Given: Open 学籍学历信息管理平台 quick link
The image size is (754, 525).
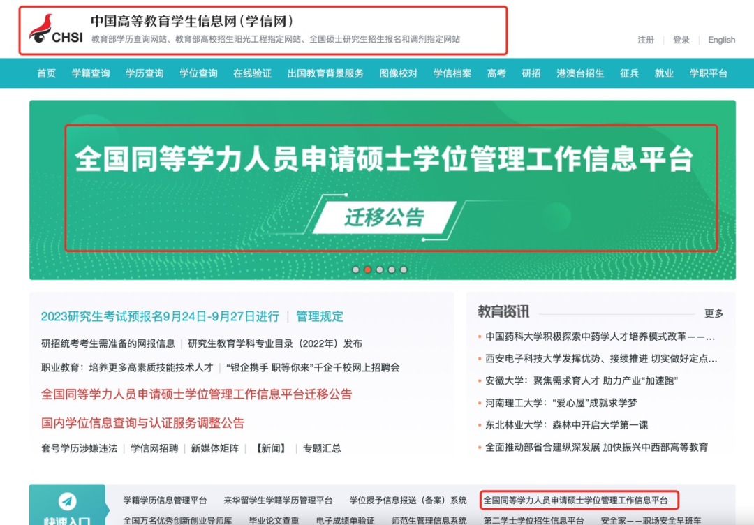Looking at the screenshot, I should coord(165,501).
